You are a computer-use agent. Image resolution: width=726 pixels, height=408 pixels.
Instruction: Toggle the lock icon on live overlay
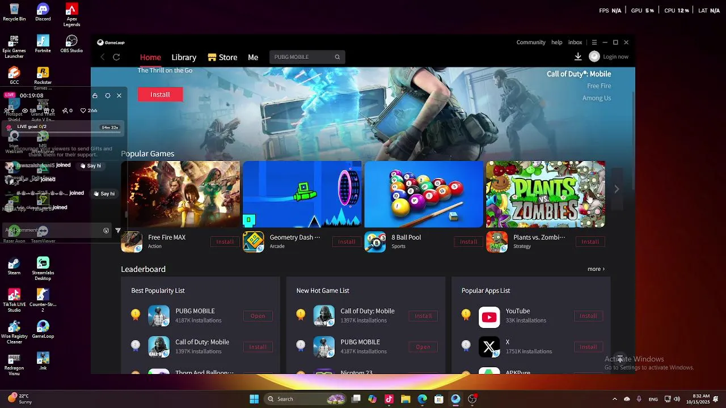coord(95,96)
